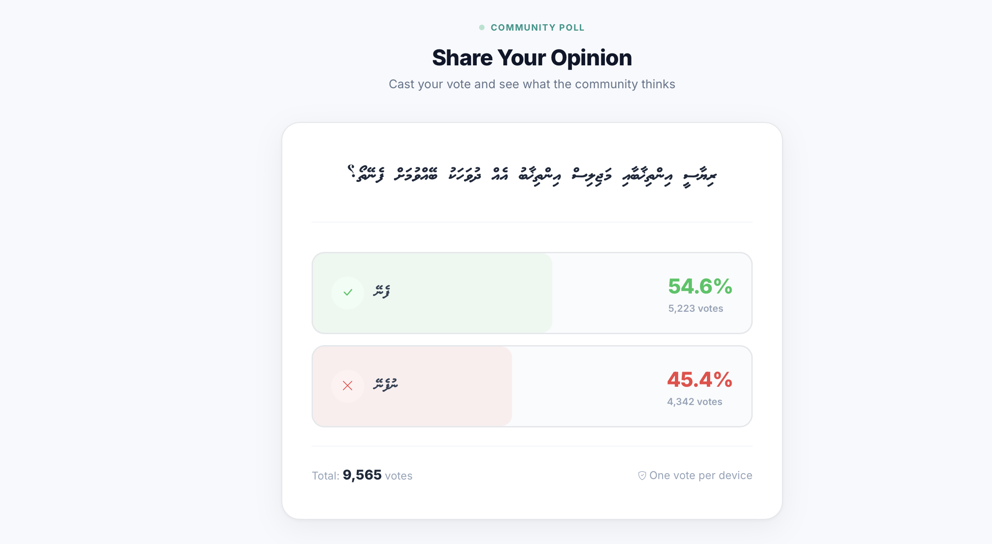Viewport: 992px width, 544px height.
Task: Click the green dot beside Community Poll
Action: tap(481, 27)
